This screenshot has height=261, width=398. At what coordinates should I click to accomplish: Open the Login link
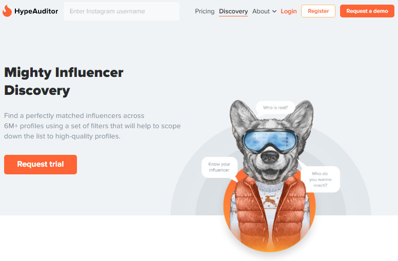tap(289, 11)
